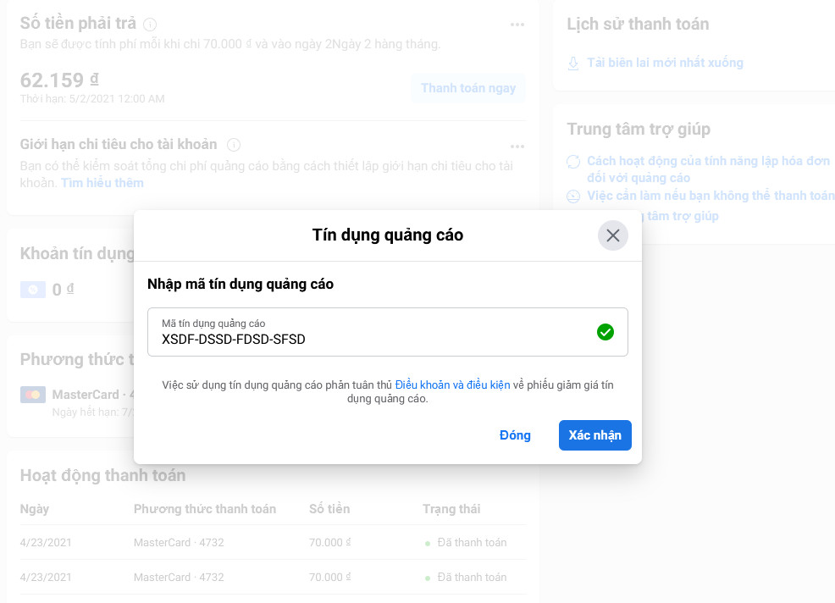
Task: Click Lịch sử thanh toán heading
Action: point(638,24)
